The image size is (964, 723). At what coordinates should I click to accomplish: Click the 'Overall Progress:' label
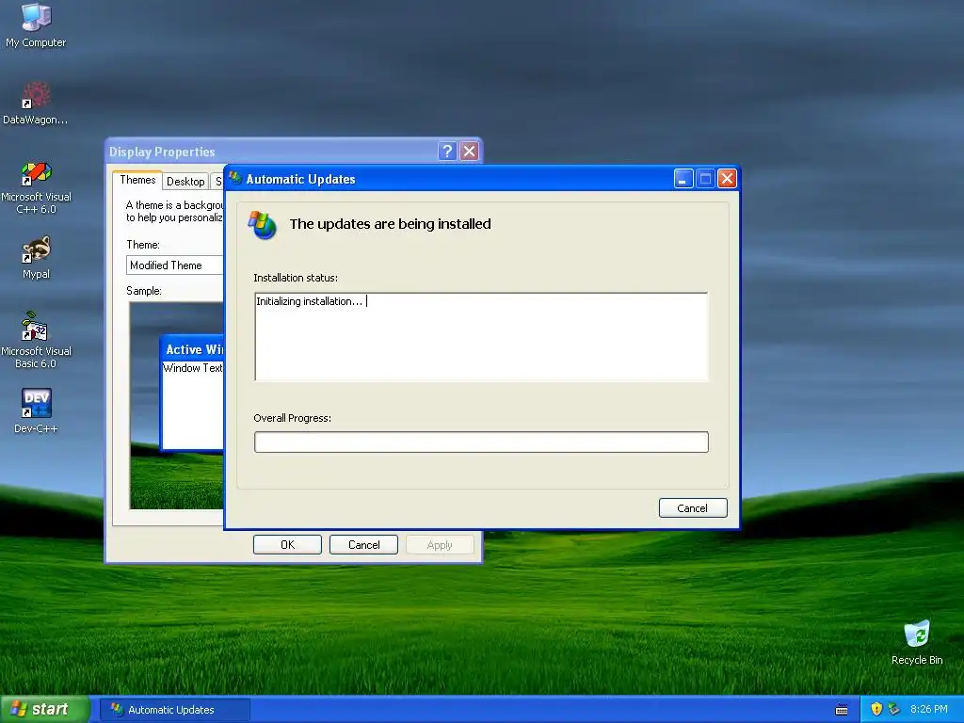292,418
